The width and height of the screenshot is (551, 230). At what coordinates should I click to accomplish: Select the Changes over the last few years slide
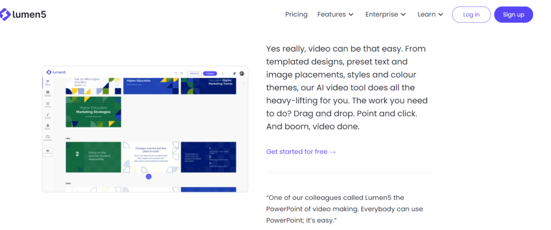151,157
